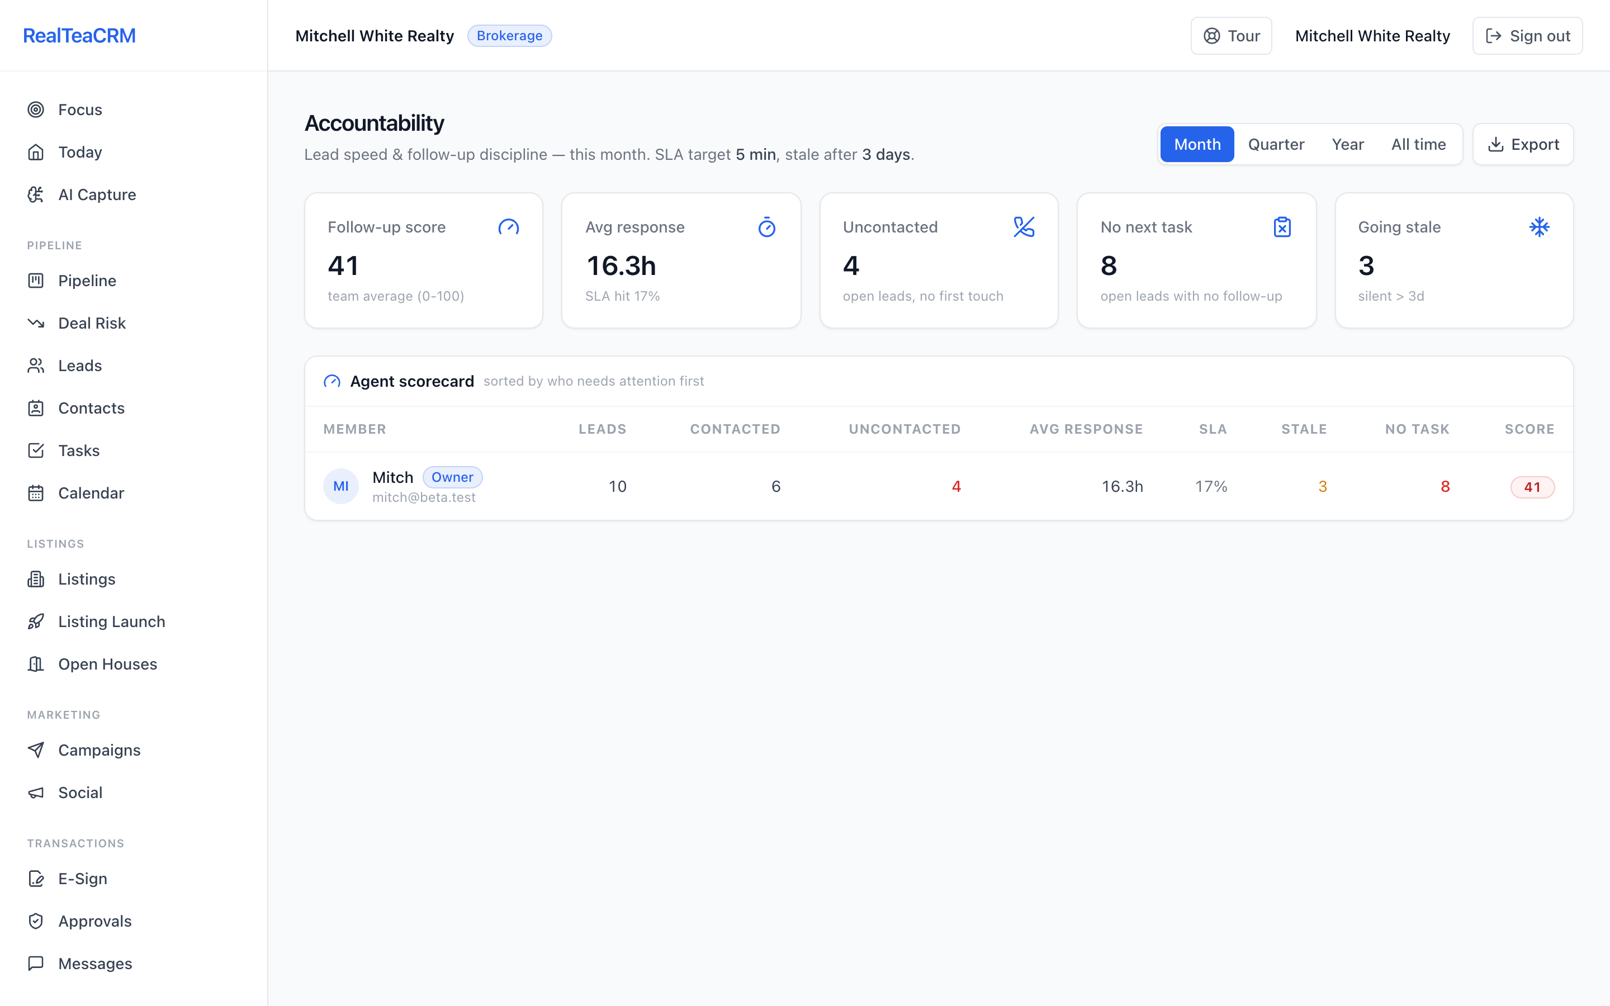Click the Follow-up score card value 41

(343, 266)
